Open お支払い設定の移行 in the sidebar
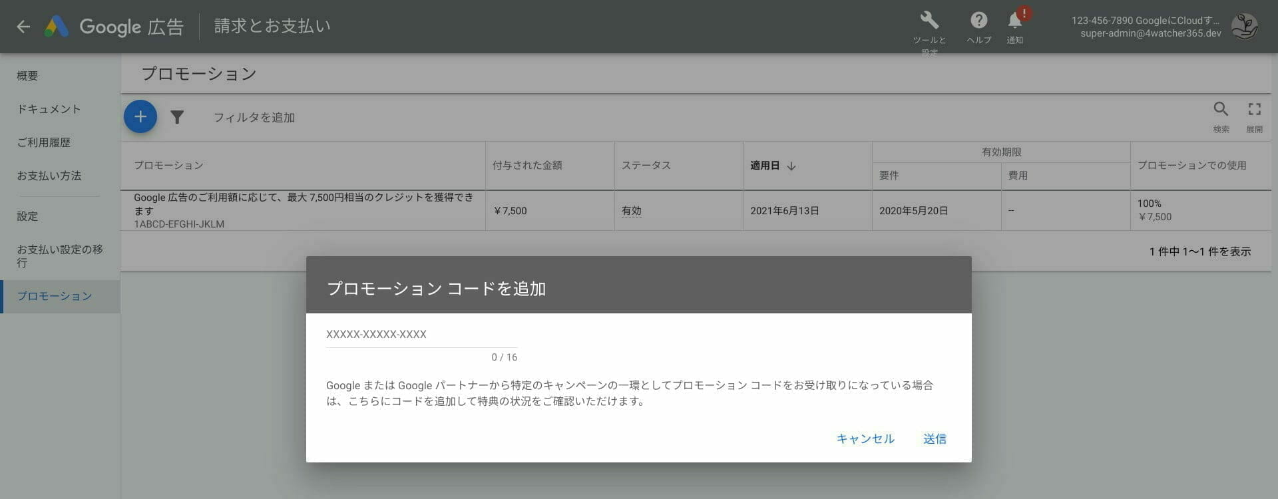Viewport: 1278px width, 499px height. (x=60, y=256)
